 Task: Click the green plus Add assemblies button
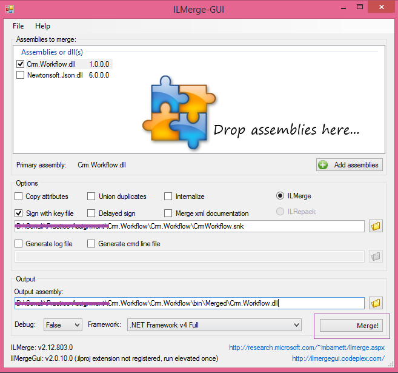[x=350, y=165]
